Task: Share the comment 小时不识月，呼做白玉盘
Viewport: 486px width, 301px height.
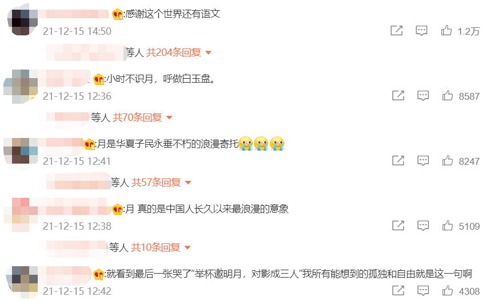Action: (399, 96)
